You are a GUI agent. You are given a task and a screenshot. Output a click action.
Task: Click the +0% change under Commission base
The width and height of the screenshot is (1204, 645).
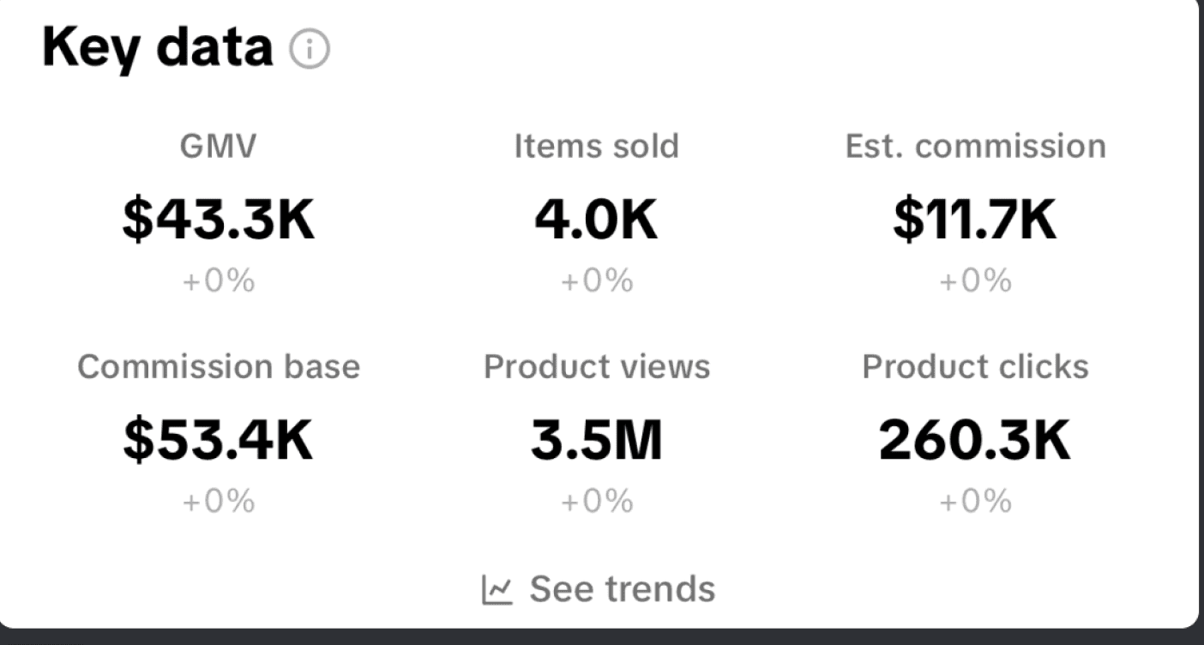pos(218,502)
